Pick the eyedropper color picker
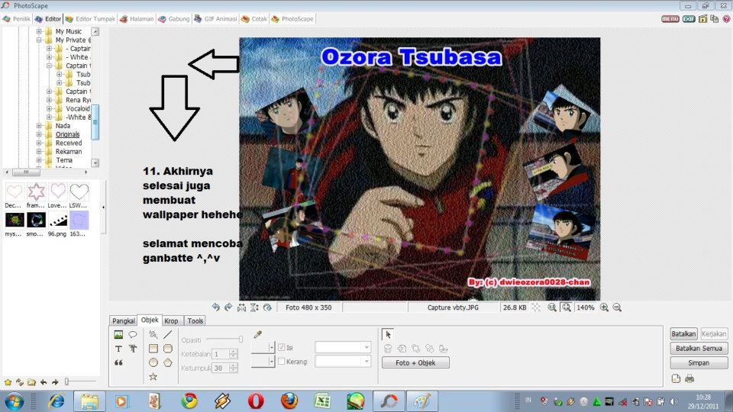The image size is (733, 412). click(x=257, y=334)
